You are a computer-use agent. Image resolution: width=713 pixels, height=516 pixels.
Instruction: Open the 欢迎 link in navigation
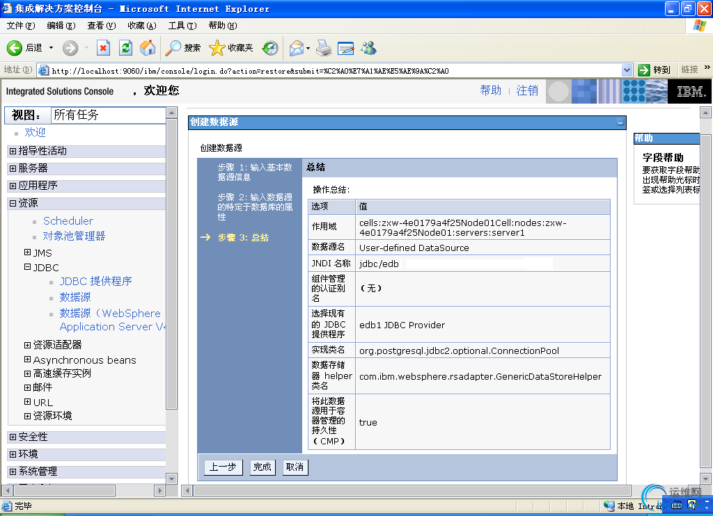(35, 132)
